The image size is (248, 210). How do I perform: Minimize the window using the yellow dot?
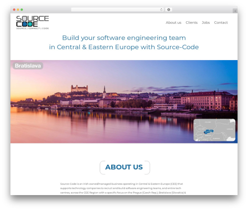click(x=18, y=9)
